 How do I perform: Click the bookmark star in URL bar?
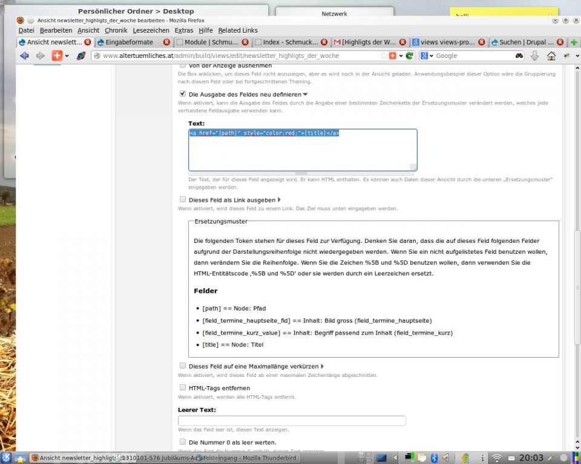[x=384, y=56]
